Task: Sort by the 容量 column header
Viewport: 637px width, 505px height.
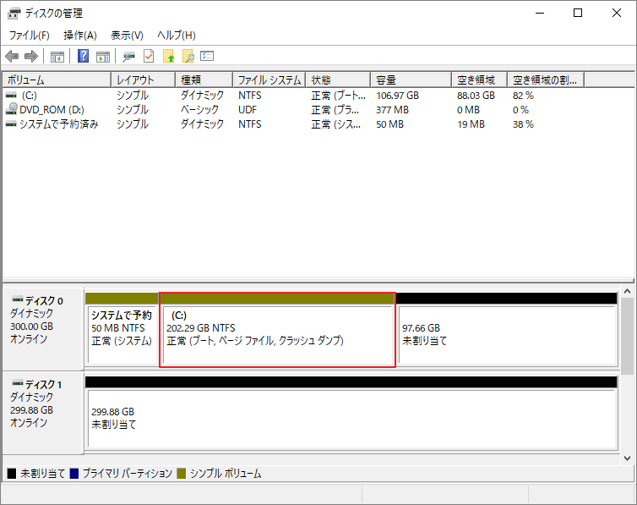Action: point(411,80)
